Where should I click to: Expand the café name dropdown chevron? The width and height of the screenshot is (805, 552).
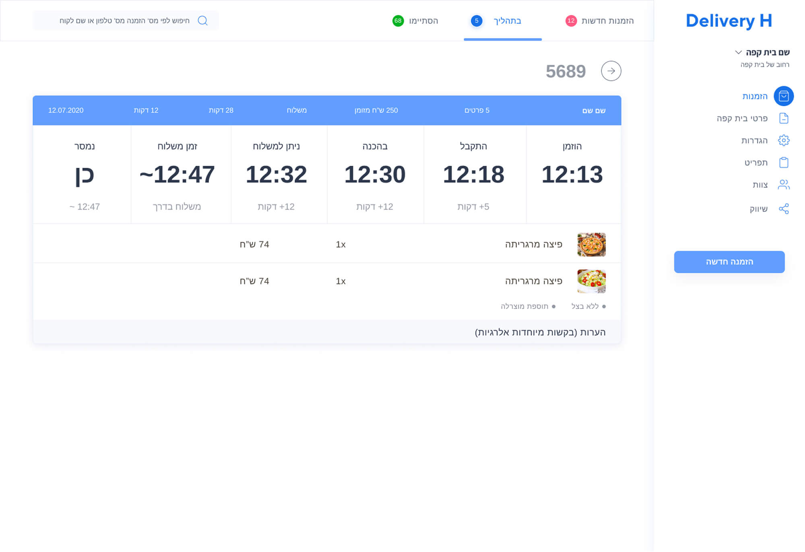pyautogui.click(x=738, y=52)
